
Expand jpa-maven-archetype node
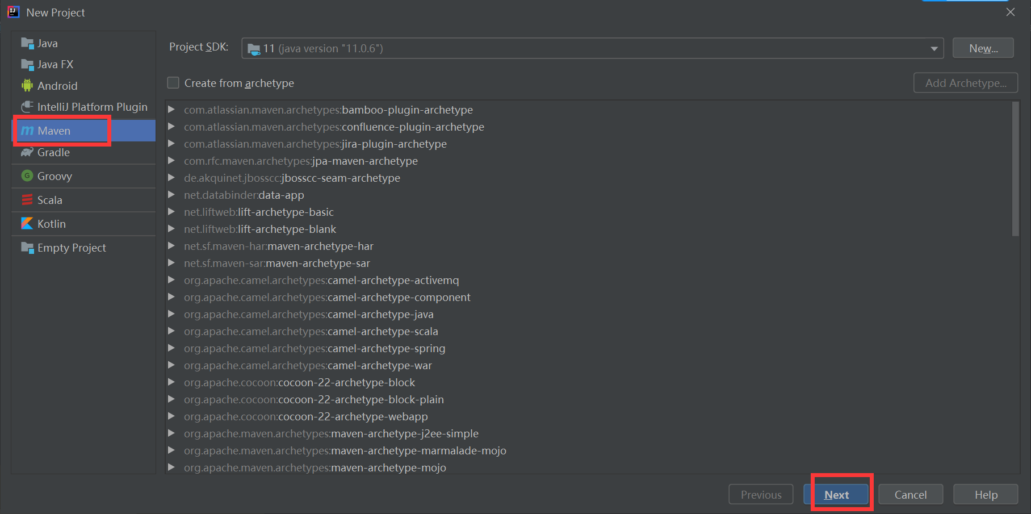click(171, 161)
